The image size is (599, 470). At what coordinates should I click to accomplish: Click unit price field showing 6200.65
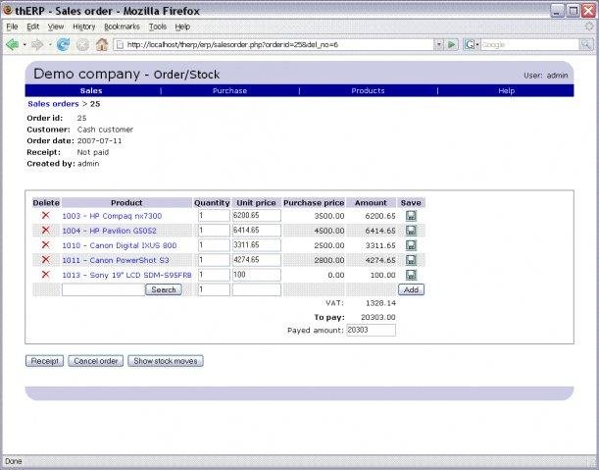[x=256, y=215]
